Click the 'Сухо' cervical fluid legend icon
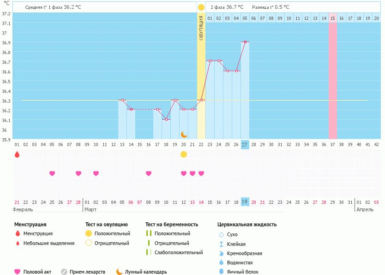This screenshot has width=385, height=275. point(221,234)
